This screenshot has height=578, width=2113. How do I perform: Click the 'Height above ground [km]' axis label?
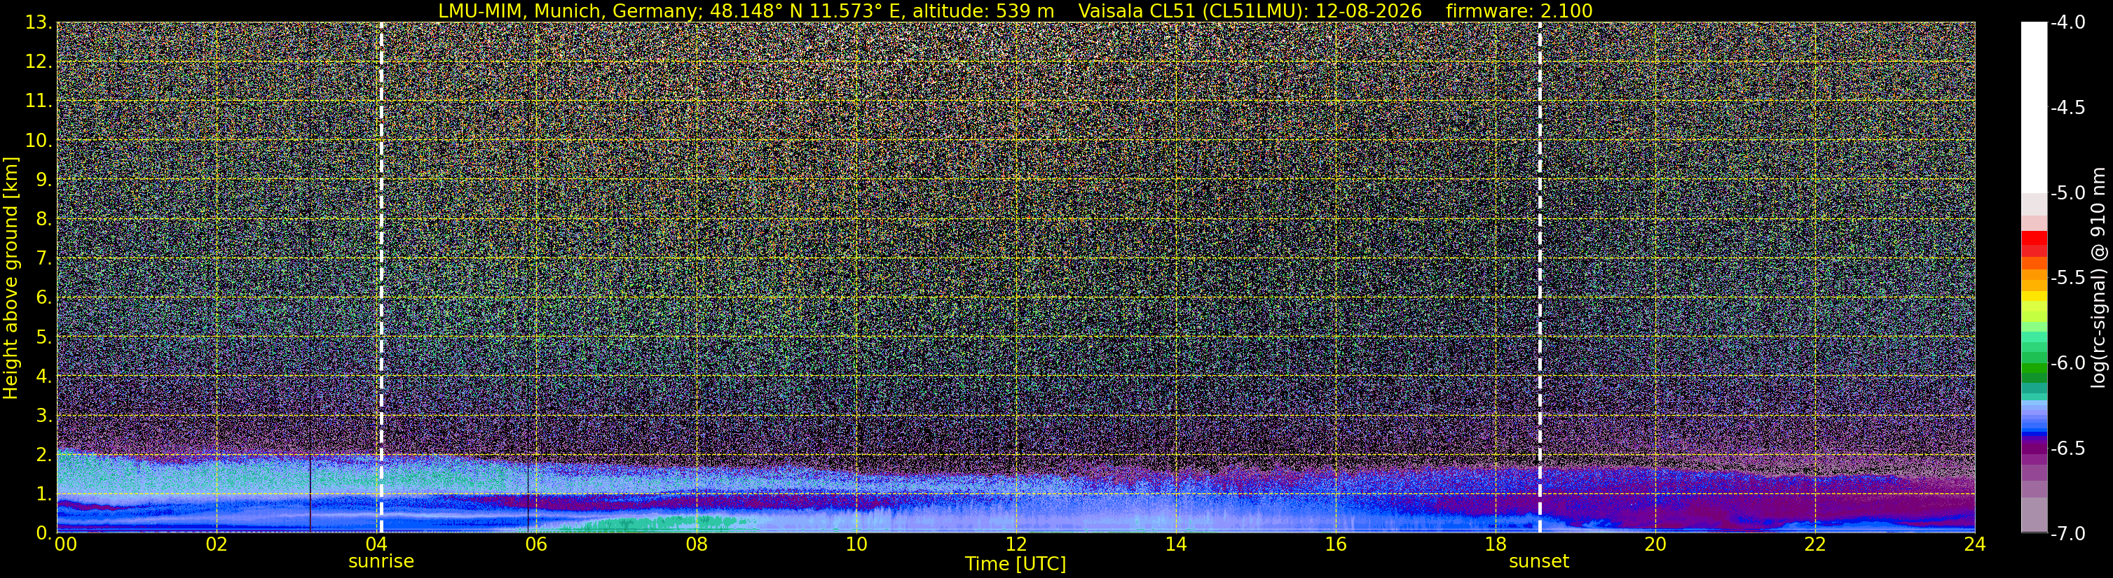(x=11, y=279)
